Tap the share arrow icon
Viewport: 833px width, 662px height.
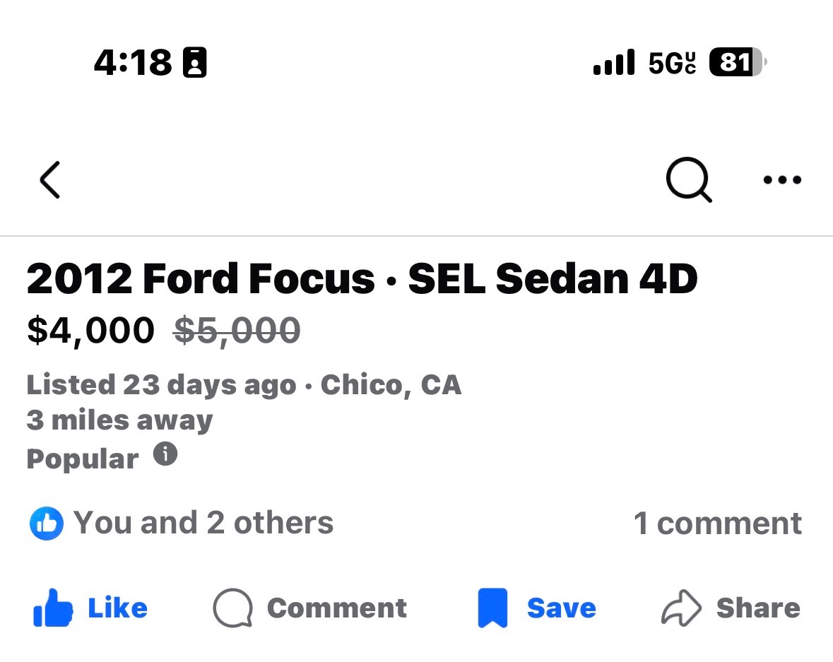click(681, 608)
